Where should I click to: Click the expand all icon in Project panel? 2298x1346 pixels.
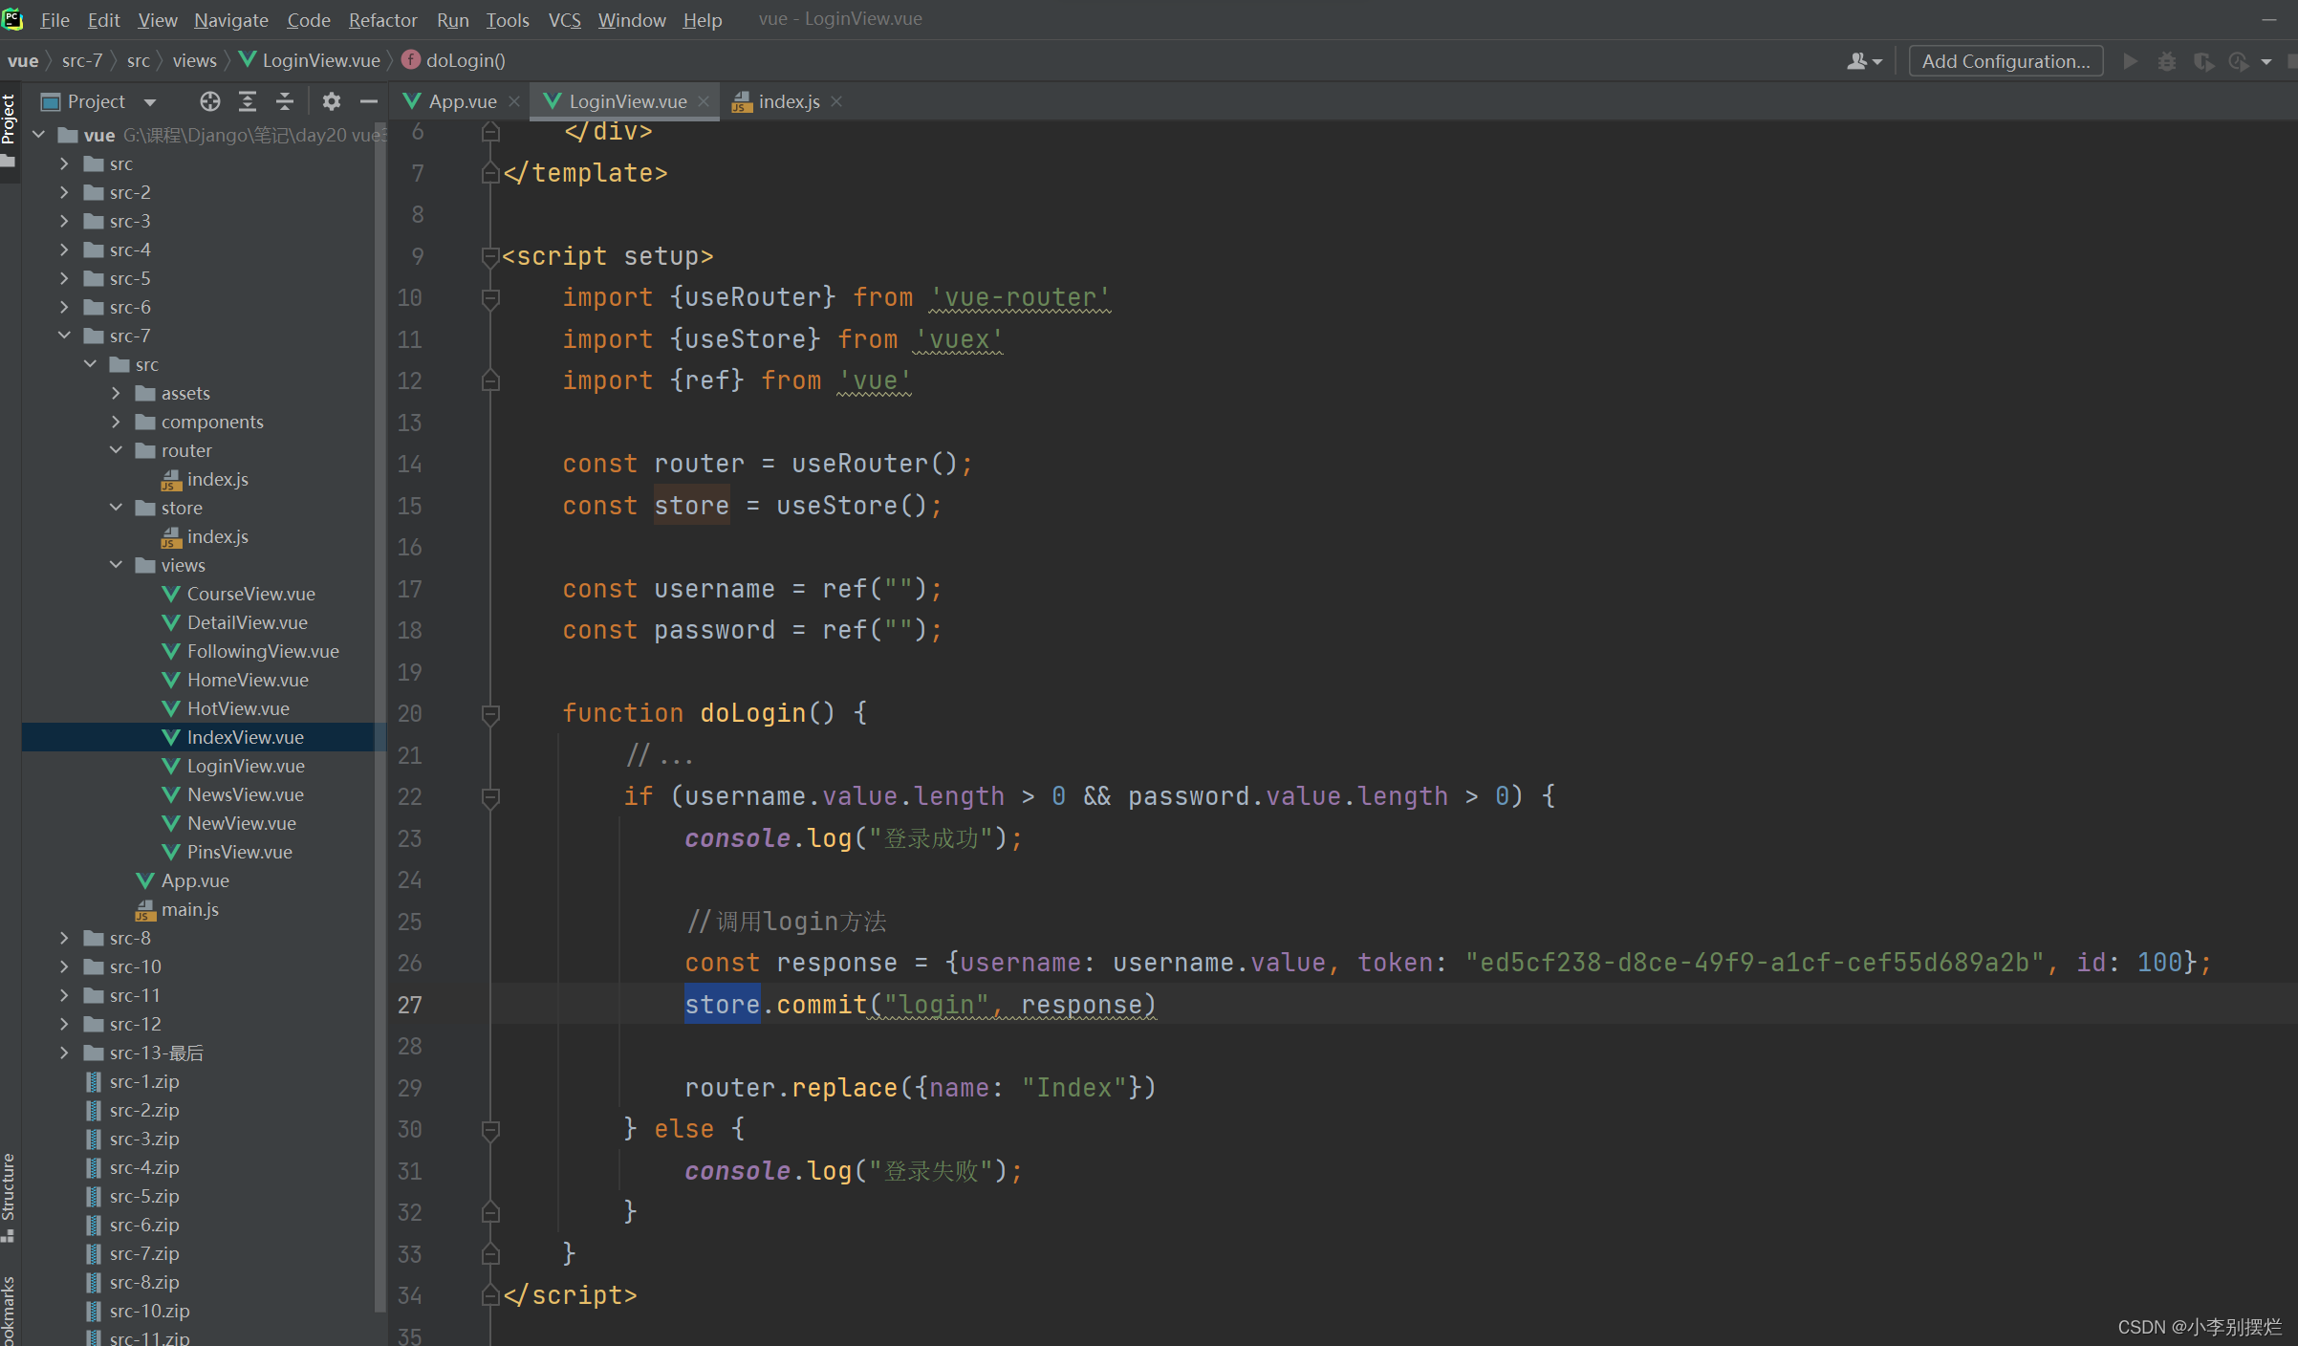[248, 101]
